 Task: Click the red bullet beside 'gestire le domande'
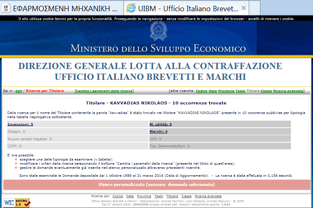(x=16, y=168)
